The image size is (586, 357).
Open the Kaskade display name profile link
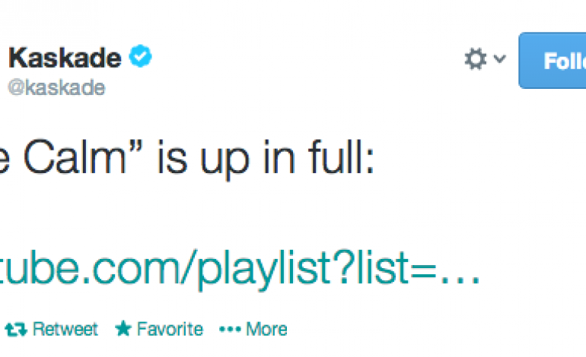point(64,58)
